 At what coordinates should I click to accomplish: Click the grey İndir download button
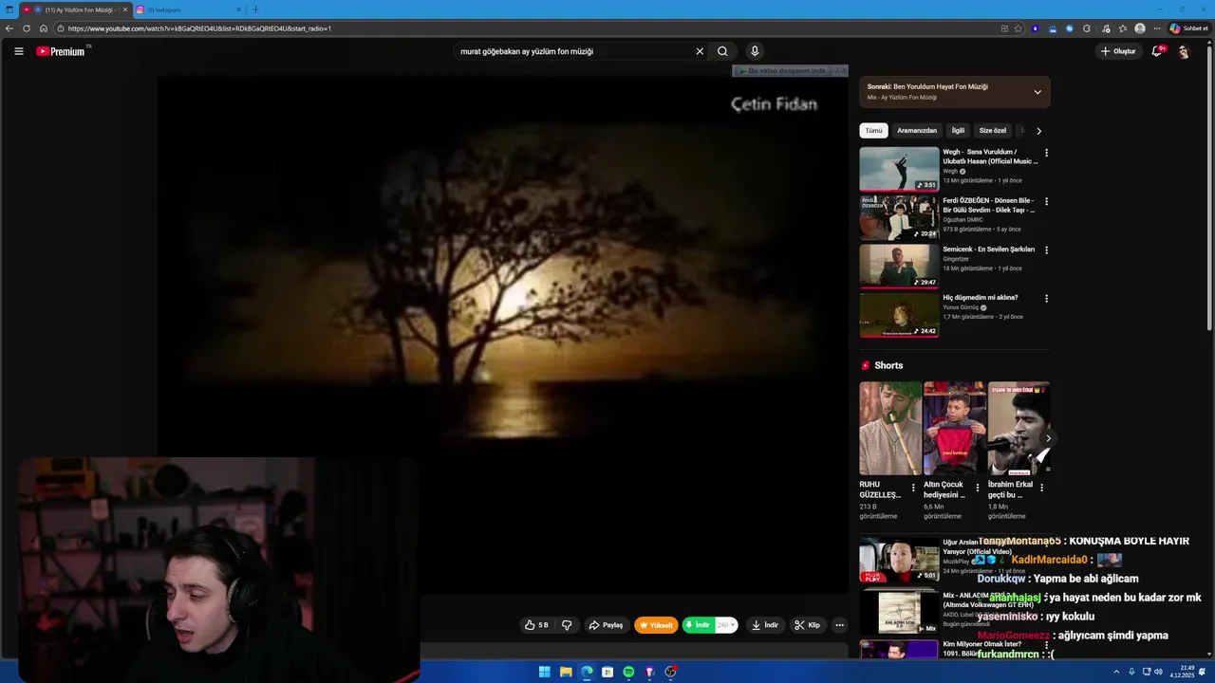click(x=765, y=625)
